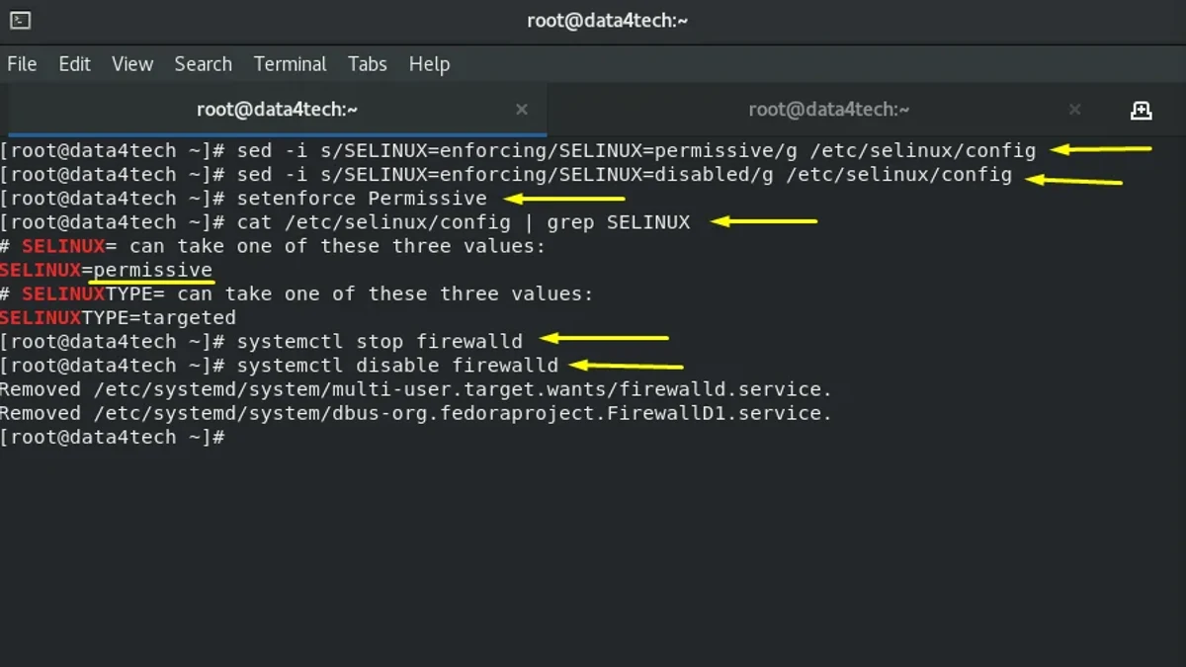
Task: Click the '# SELINUX= can take' comment line
Action: [x=273, y=246]
